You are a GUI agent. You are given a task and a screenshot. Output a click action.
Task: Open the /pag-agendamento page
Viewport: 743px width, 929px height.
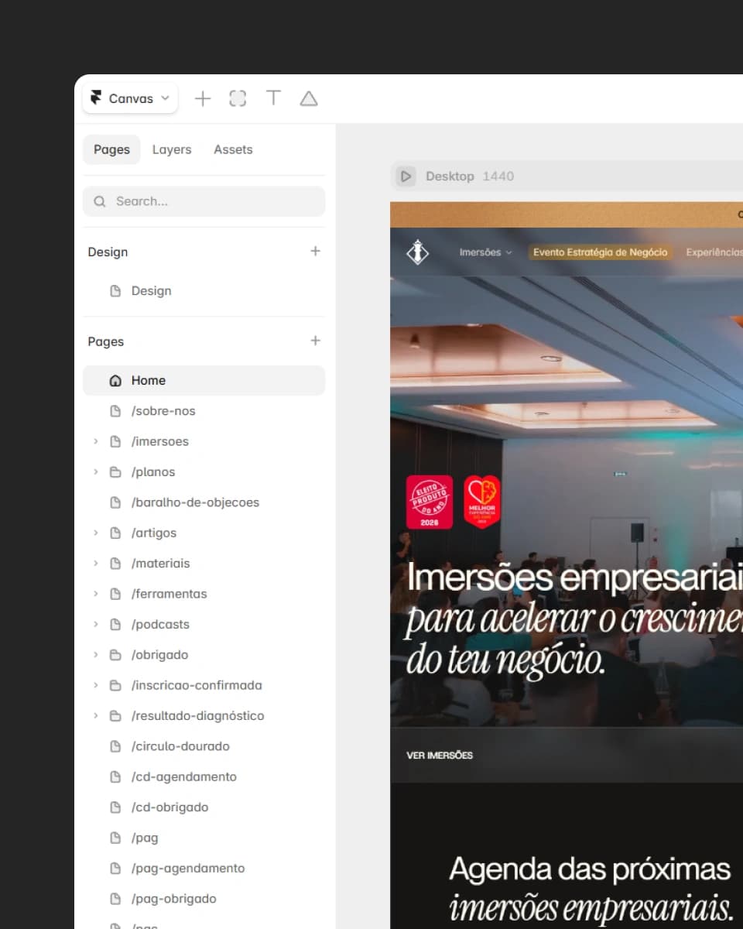[204, 868]
